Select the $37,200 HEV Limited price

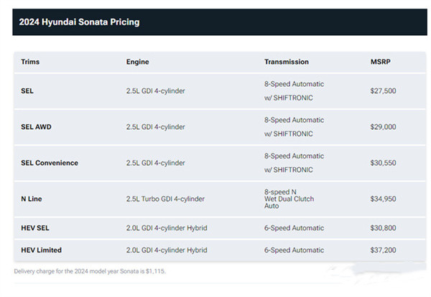coord(383,249)
